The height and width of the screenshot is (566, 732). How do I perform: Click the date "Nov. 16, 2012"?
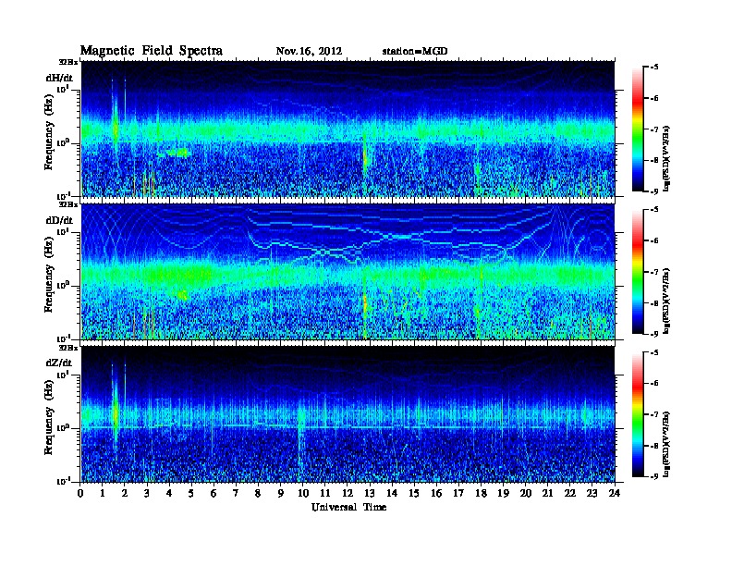(x=309, y=52)
